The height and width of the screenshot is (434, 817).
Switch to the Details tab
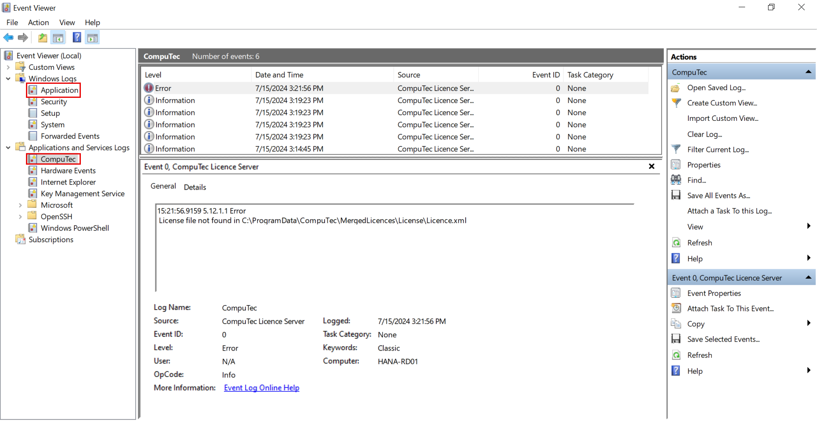coord(195,187)
